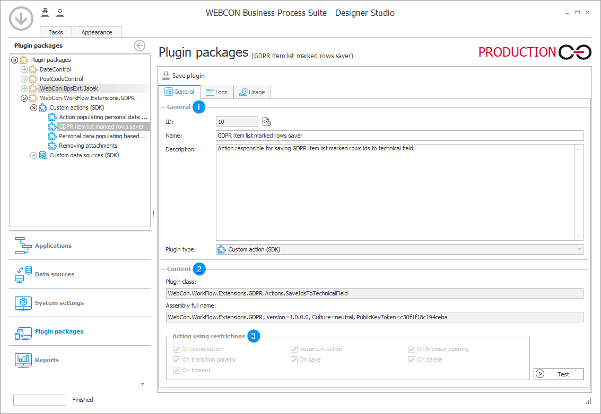This screenshot has height=414, width=601.
Task: Toggle the On save checkbox
Action: pos(294,359)
